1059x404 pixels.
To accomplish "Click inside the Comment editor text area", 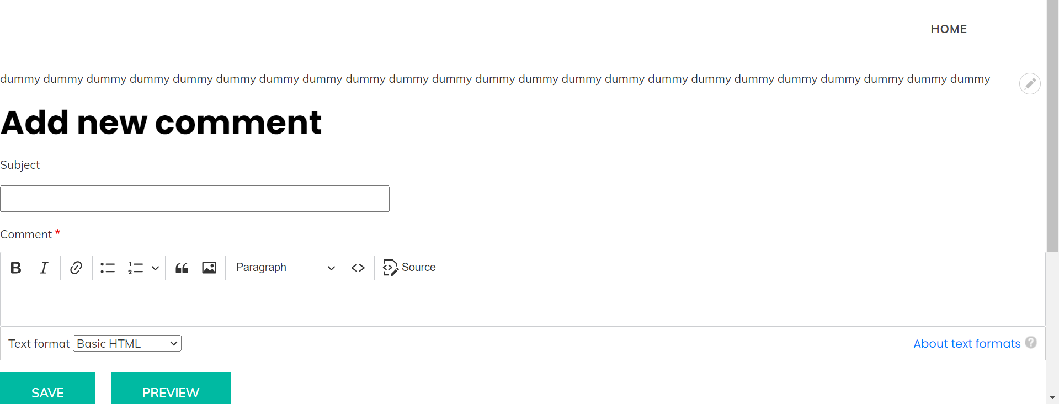I will [x=523, y=305].
